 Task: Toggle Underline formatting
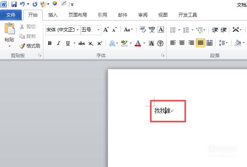pos(68,43)
